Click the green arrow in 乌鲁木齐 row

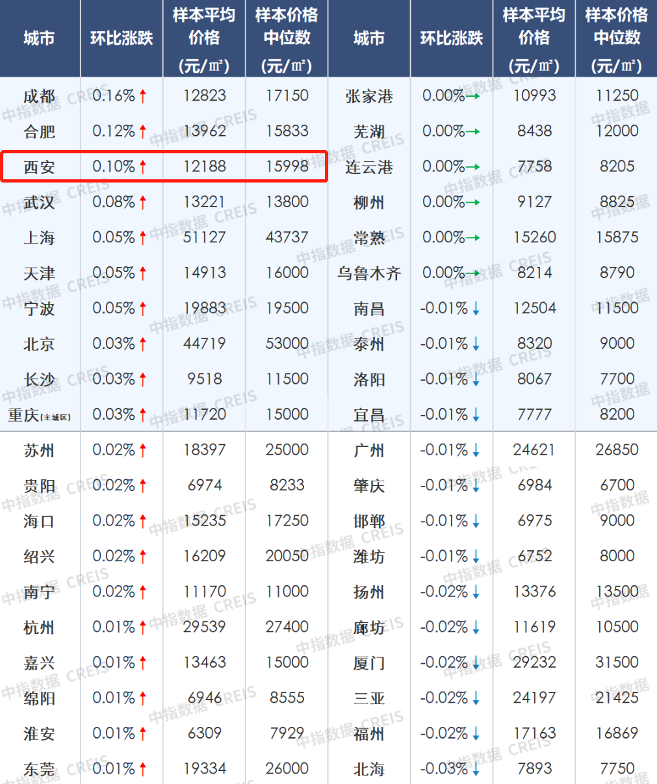pos(473,273)
